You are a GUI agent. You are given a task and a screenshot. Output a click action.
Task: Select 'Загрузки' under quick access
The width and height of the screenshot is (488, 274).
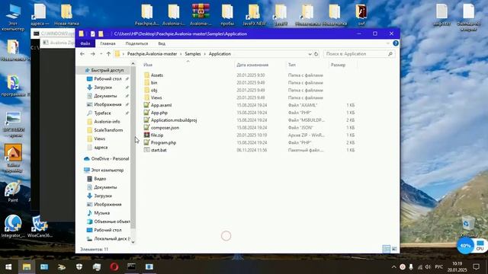point(103,88)
